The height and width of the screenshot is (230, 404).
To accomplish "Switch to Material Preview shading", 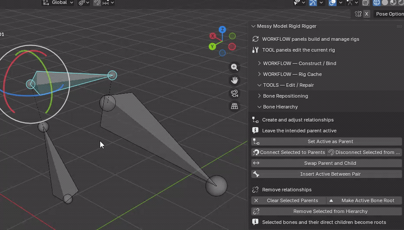I will 393,3.
